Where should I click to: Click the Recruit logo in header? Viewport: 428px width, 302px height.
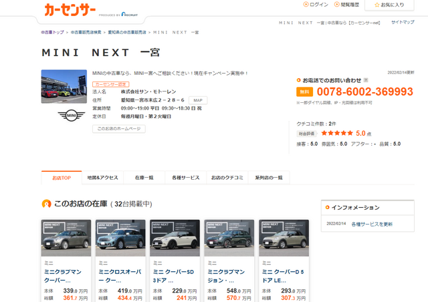[129, 14]
